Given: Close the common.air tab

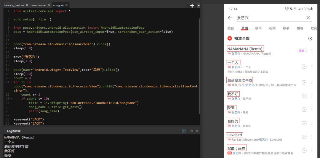Looking at the screenshot, I should pyautogui.click(x=49, y=5).
